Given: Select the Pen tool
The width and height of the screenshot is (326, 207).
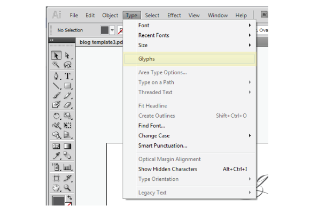Looking at the screenshot, I should click(56, 76).
